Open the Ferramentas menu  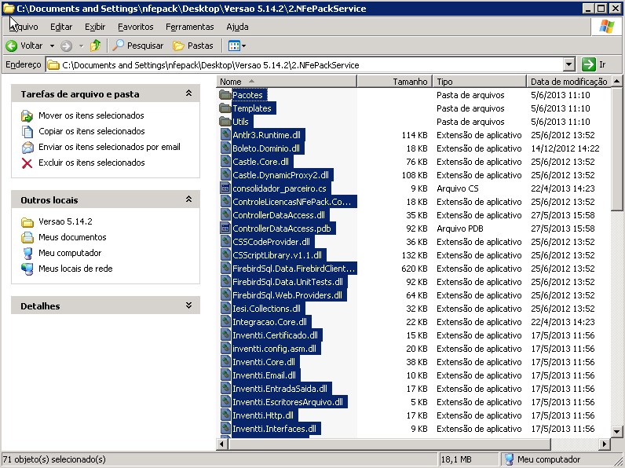click(x=189, y=27)
